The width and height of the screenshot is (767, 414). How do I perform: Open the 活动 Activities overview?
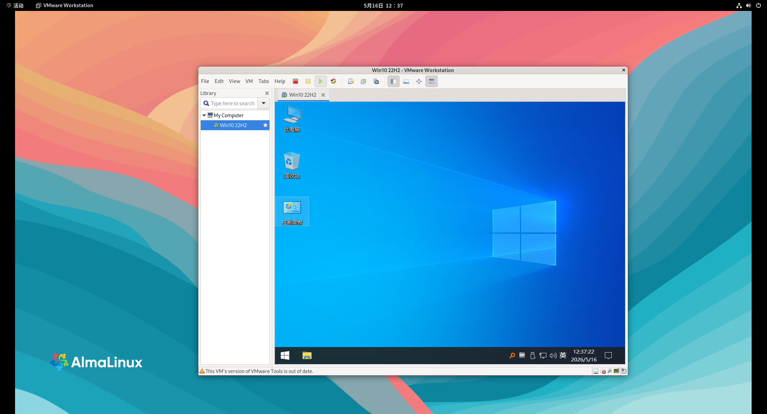(15, 5)
